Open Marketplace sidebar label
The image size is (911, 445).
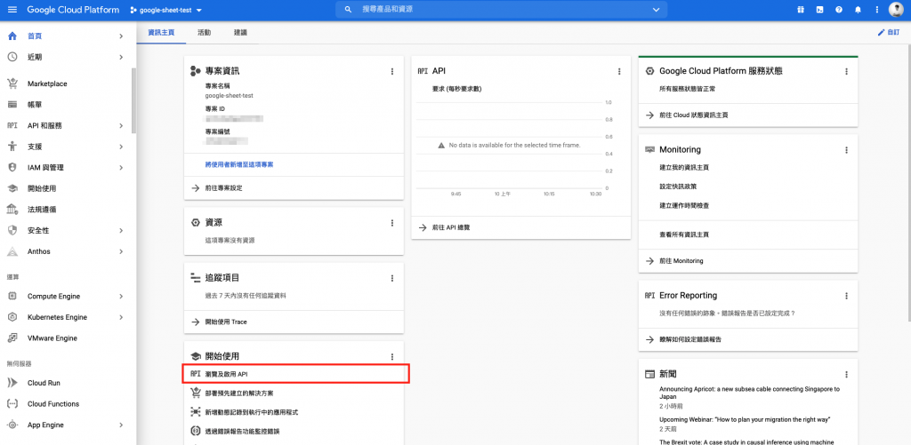pyautogui.click(x=47, y=83)
